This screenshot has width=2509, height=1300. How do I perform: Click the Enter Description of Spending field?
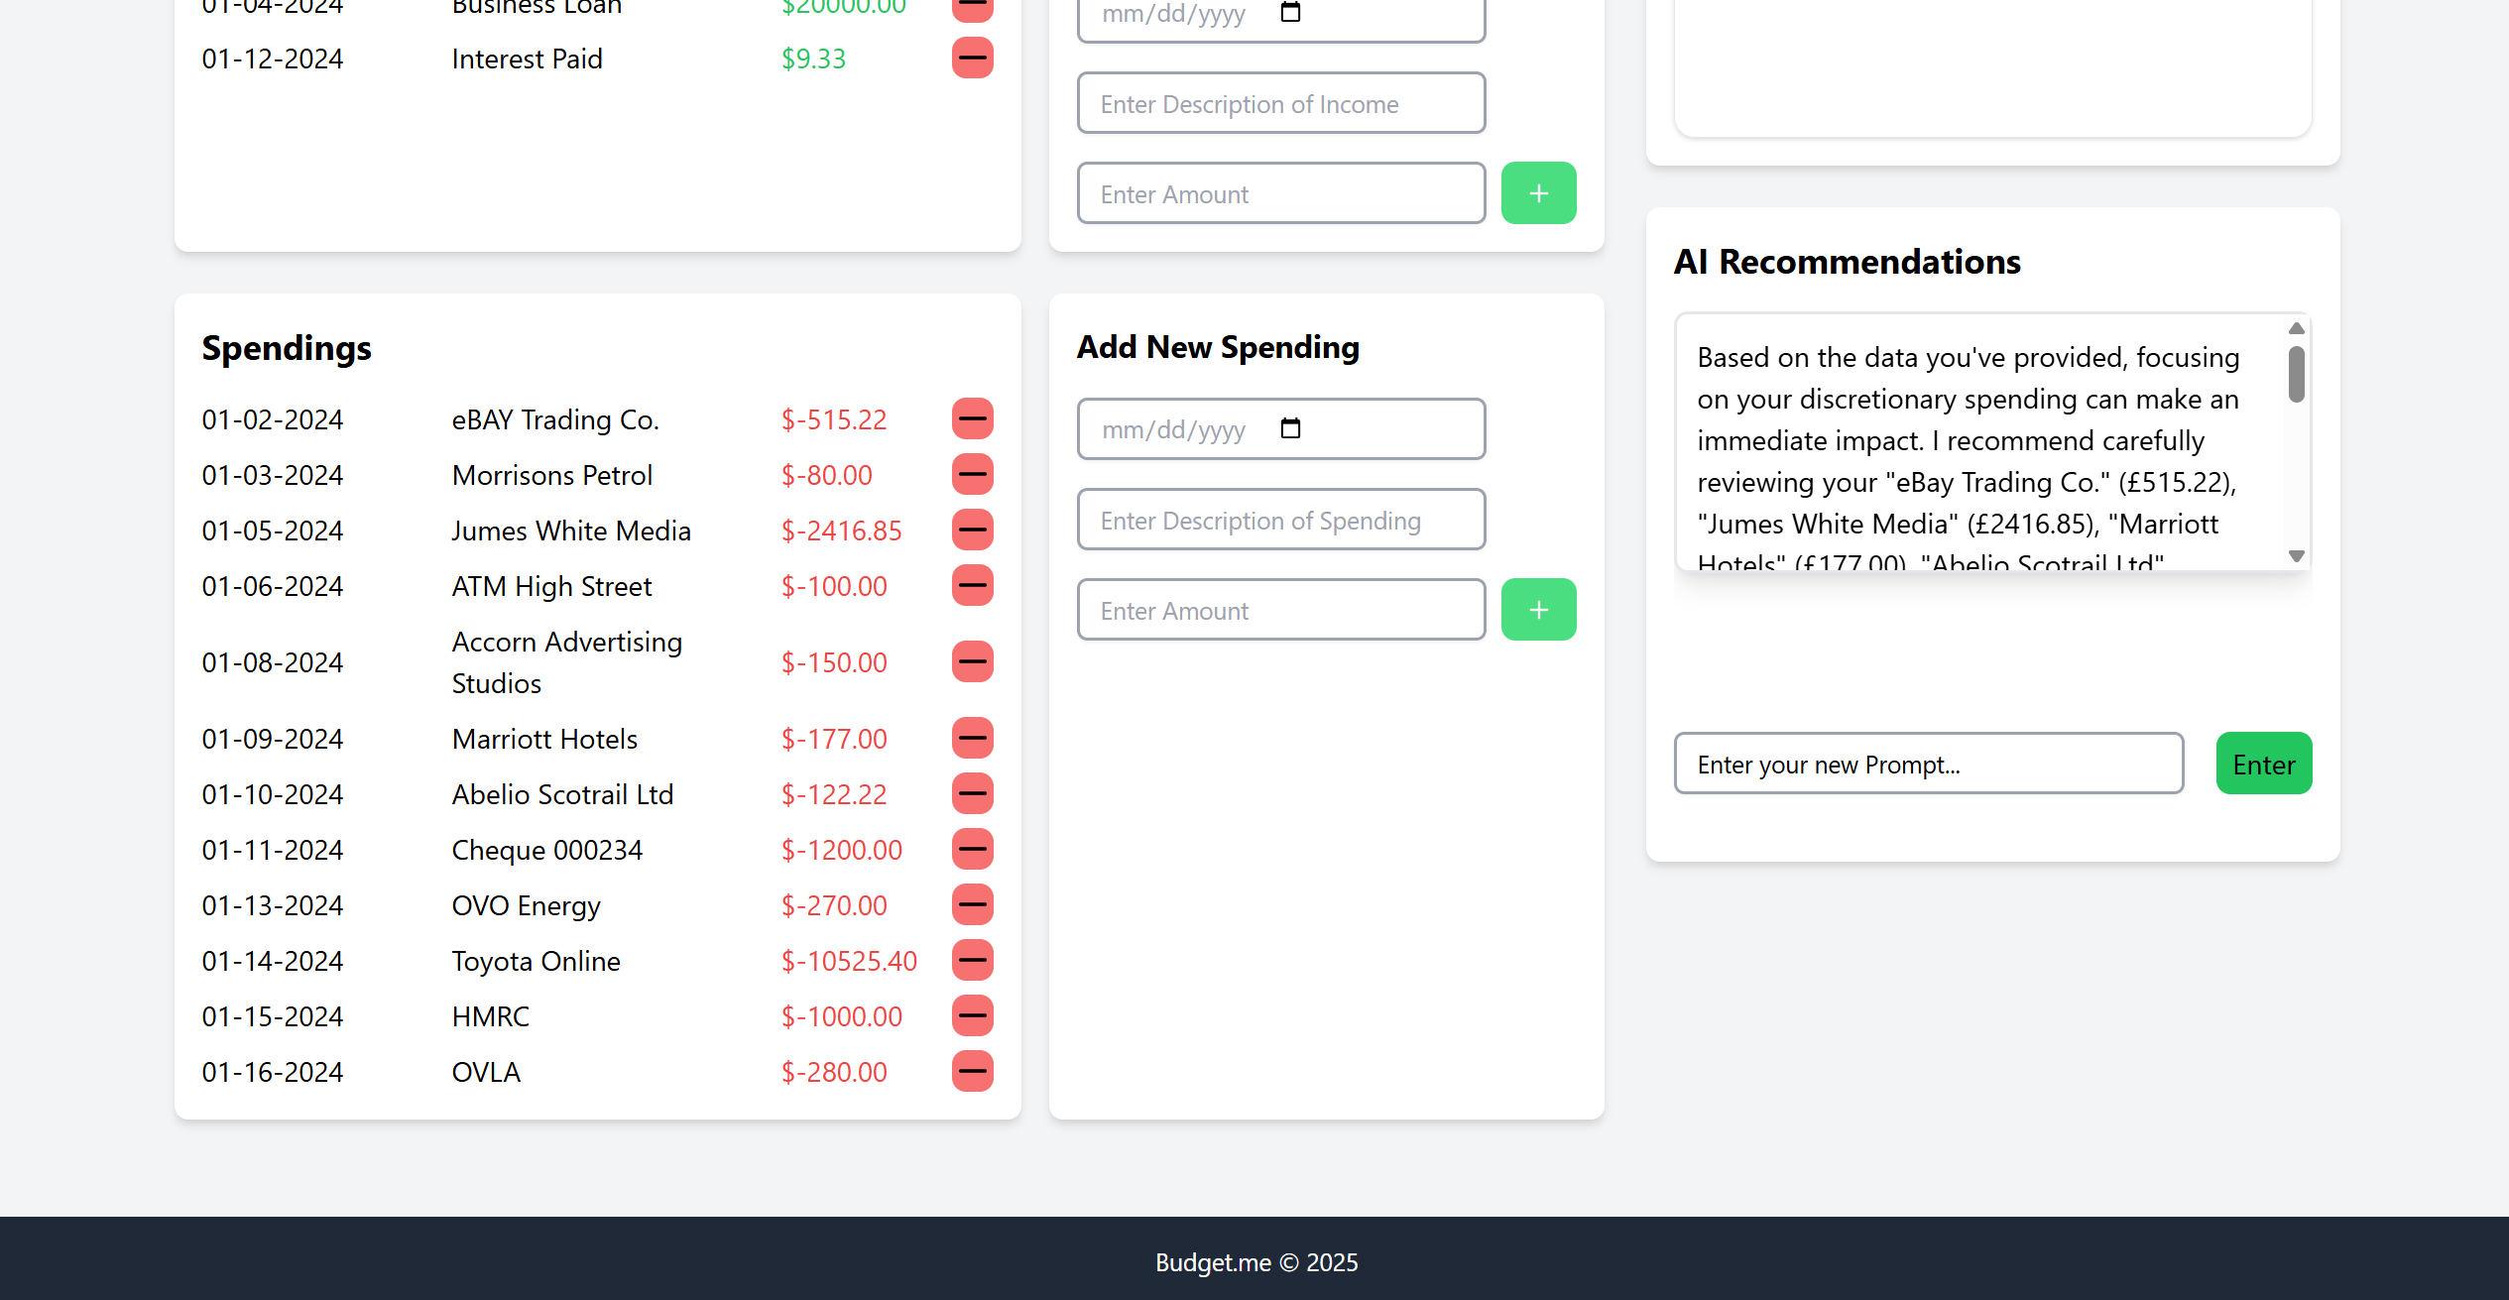(x=1280, y=521)
